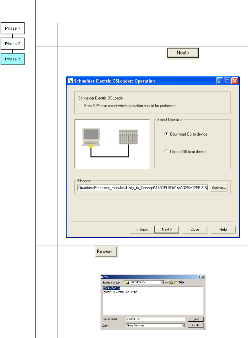Open the Type 'Binary Files' dropdown
Screen dimensions: 248x338
tap(183, 326)
